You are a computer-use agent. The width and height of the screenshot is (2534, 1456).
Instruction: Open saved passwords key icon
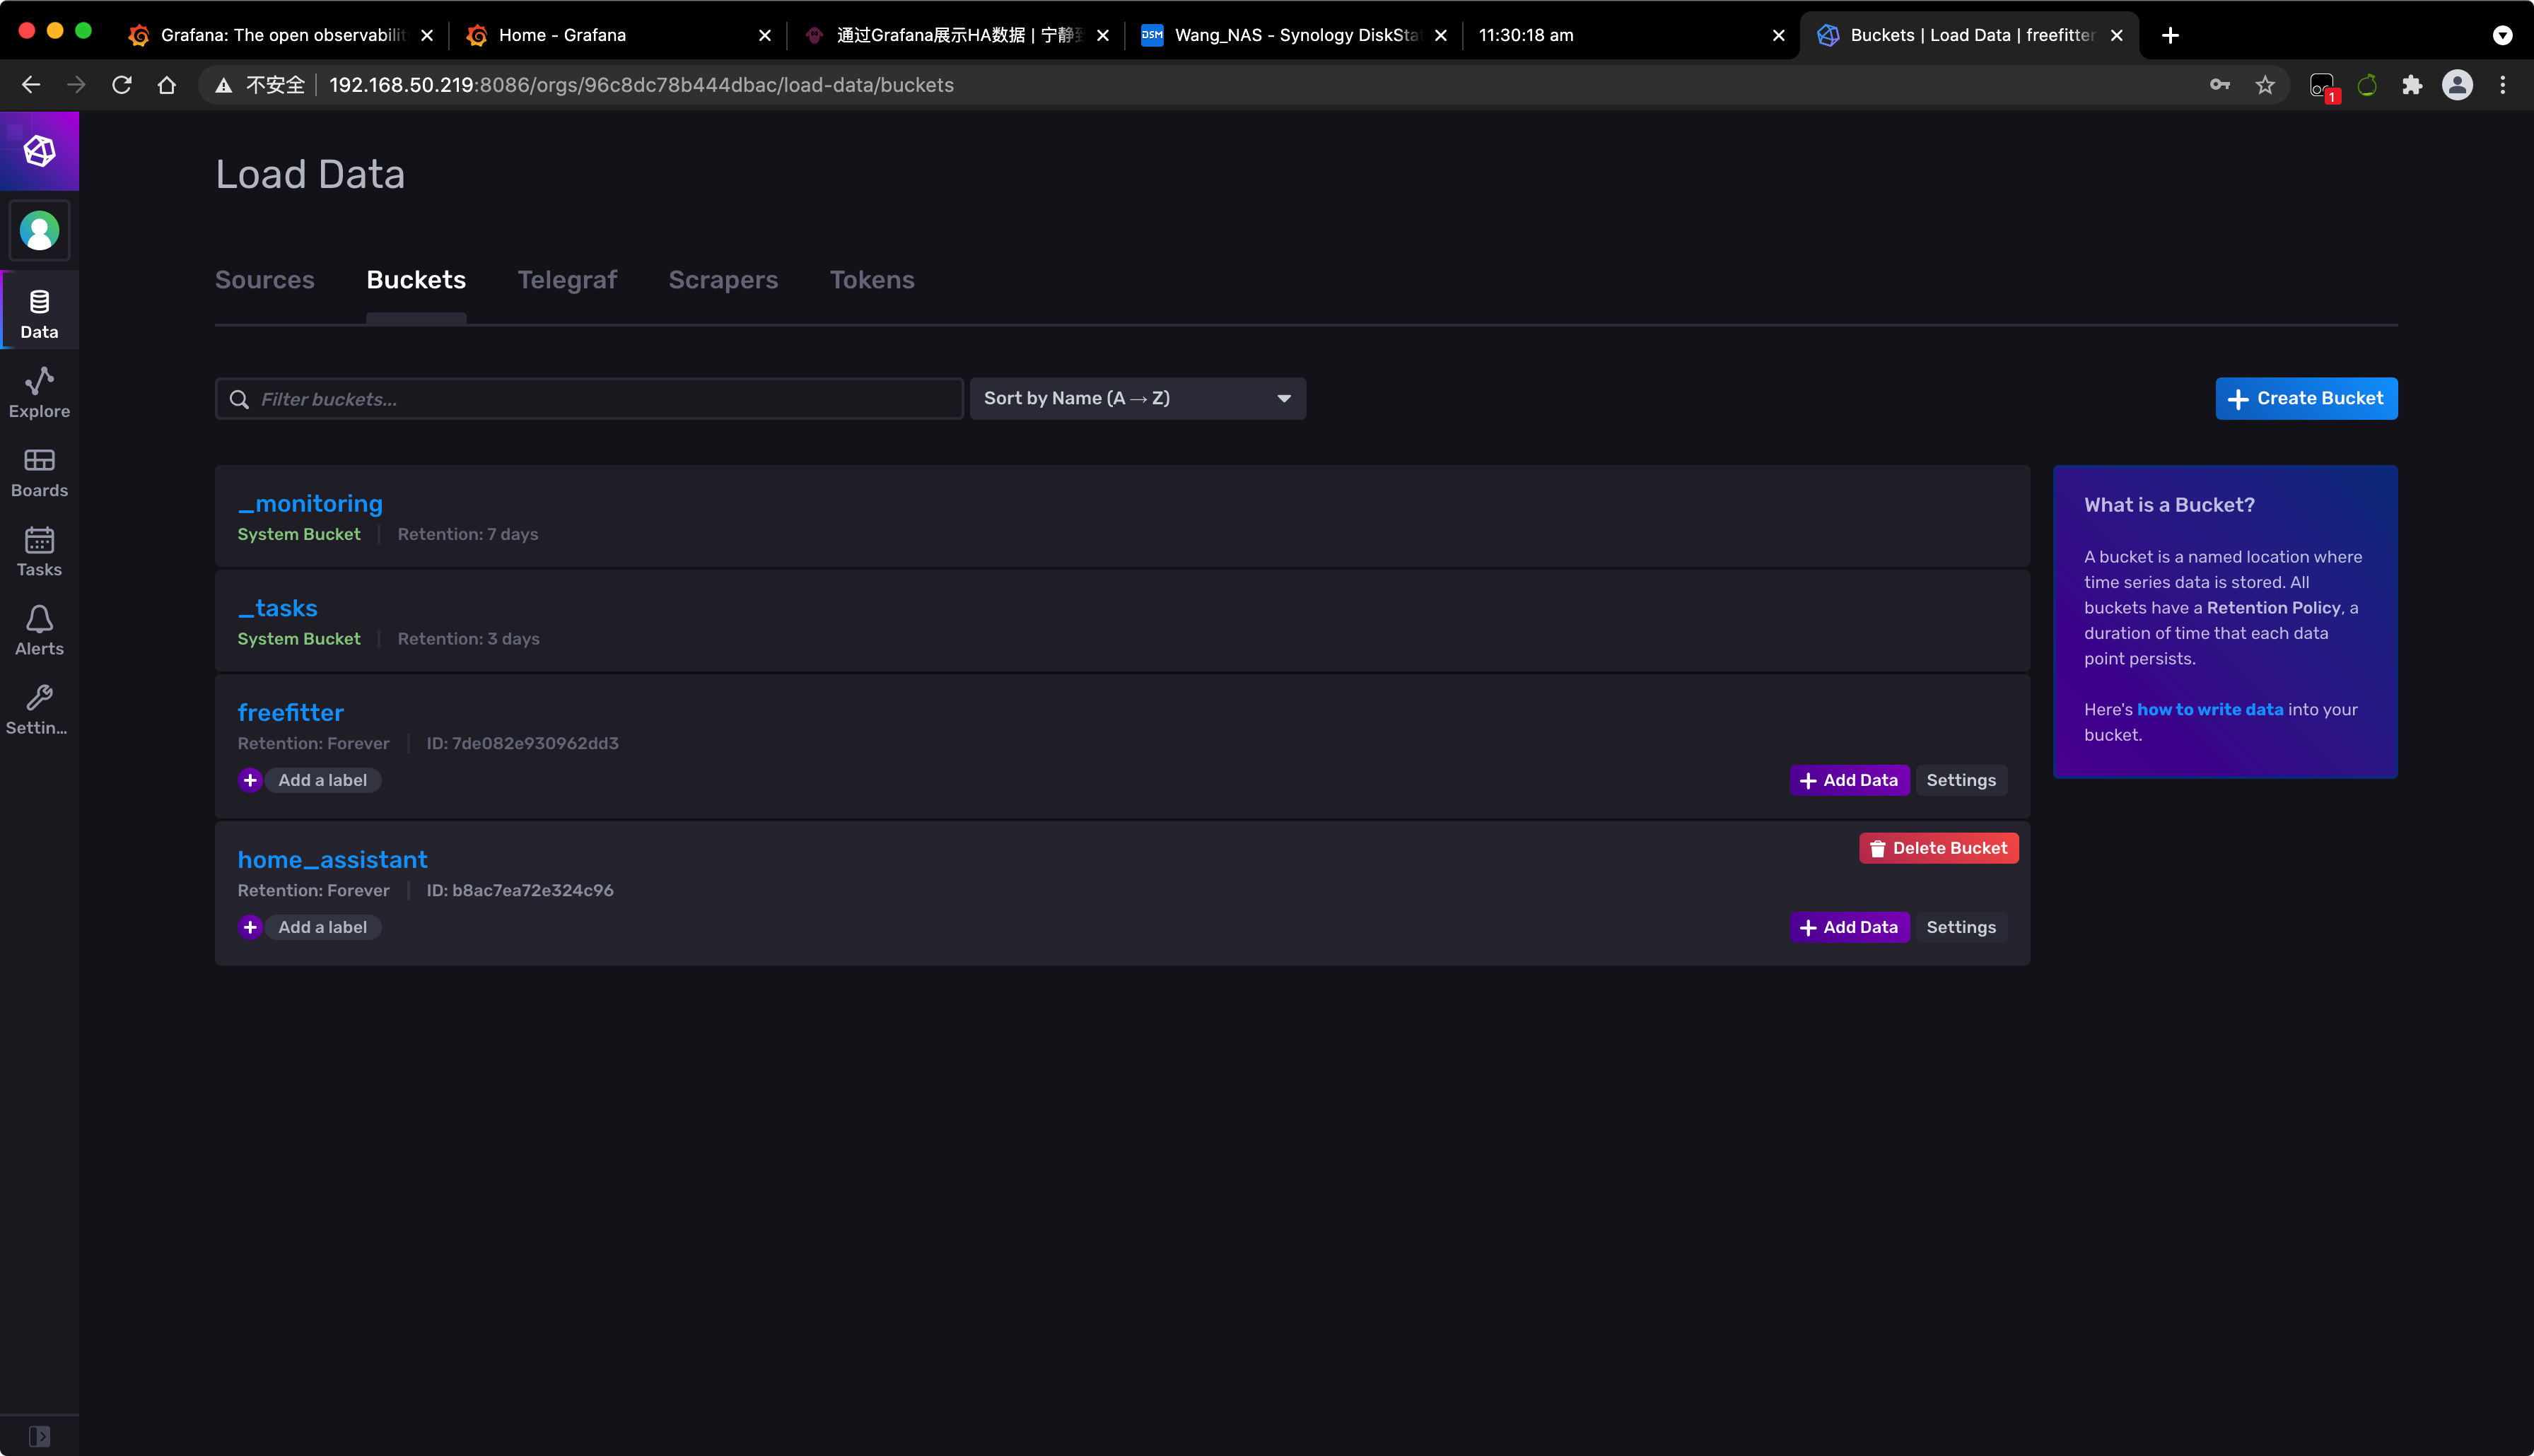pos(2220,85)
